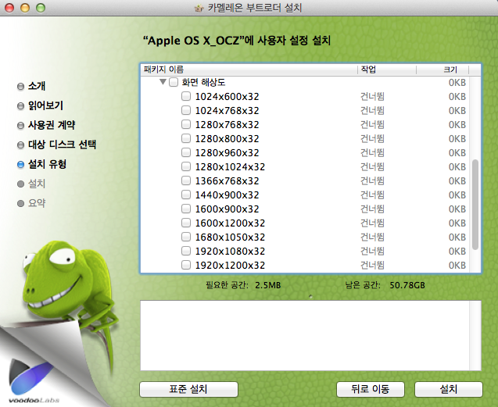Tick the 1280x768x32 checkbox
Screen dimensions: 498x407
point(186,124)
